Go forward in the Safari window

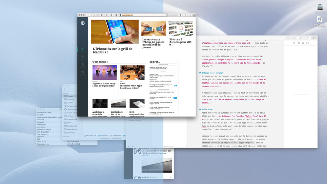pos(90,15)
